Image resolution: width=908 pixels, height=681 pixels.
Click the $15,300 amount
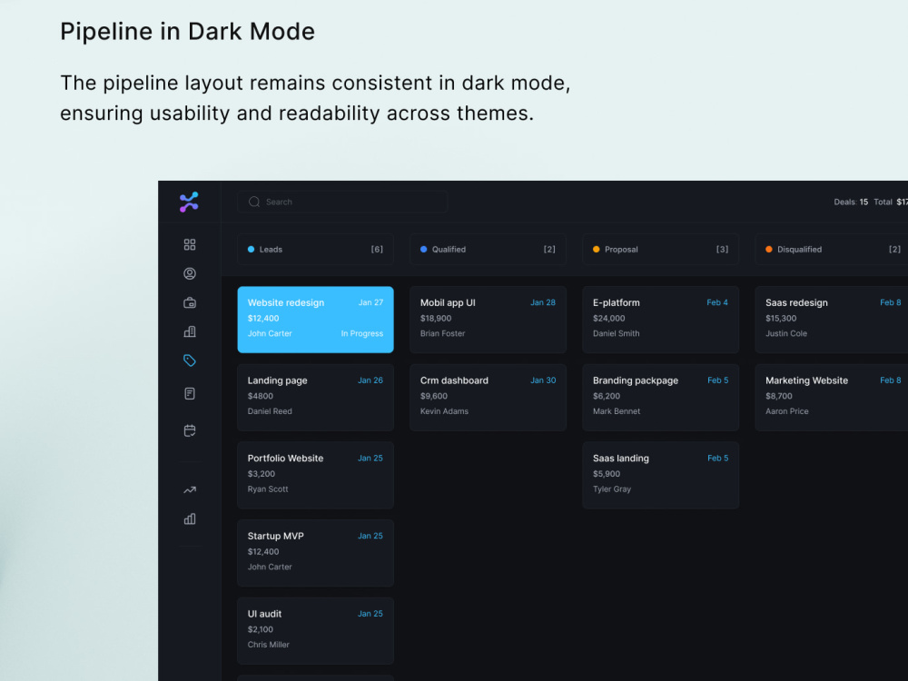point(781,318)
